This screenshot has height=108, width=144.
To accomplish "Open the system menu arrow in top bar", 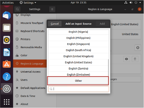I will [140, 2].
